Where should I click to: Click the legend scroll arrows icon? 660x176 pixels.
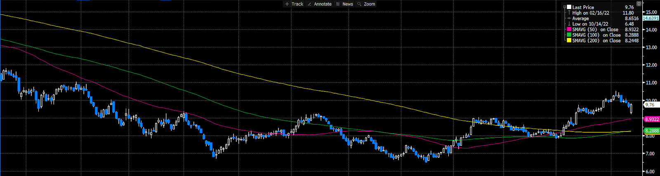tap(639, 4)
